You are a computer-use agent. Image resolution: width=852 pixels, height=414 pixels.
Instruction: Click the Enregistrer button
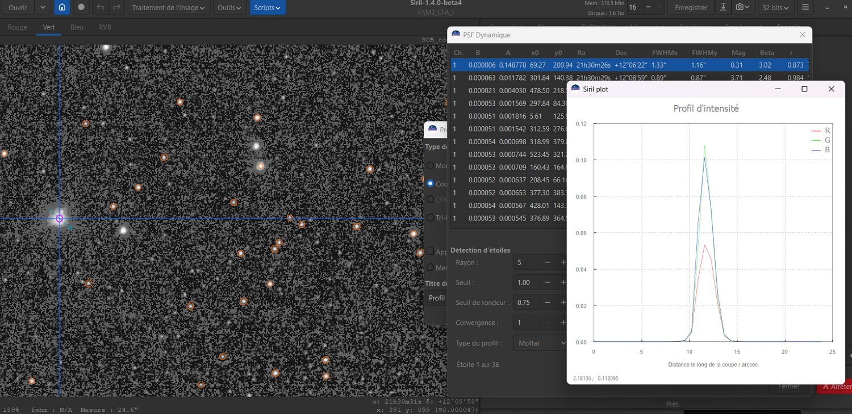pos(691,7)
